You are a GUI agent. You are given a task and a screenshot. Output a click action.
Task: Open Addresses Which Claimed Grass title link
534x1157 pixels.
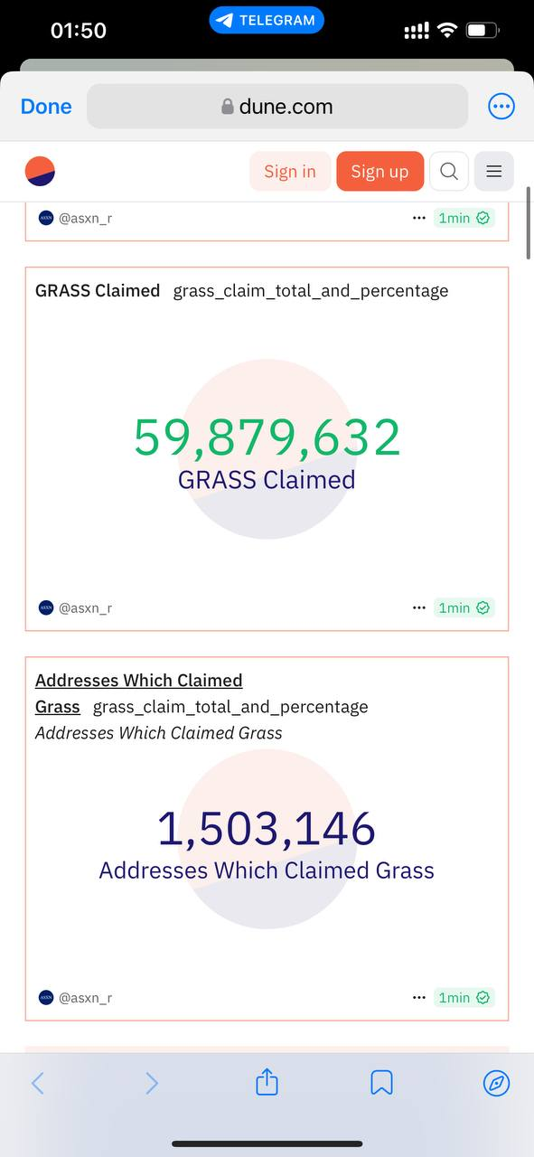[x=138, y=693]
